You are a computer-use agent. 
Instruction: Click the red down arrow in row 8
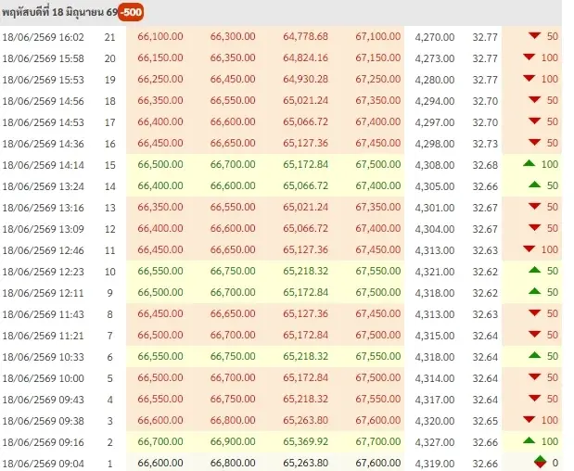[534, 312]
